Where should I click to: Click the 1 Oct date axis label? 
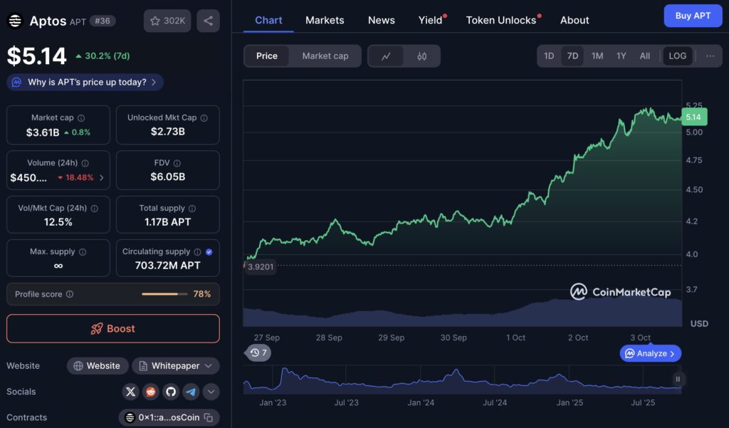515,338
